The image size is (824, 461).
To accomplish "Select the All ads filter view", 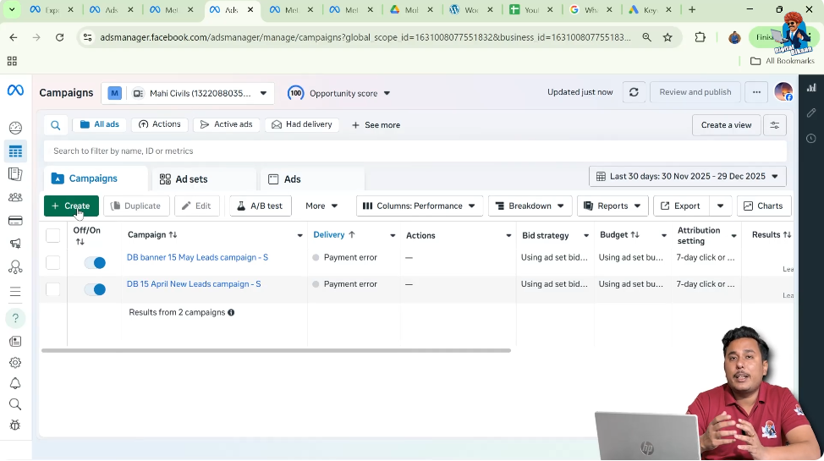I will (99, 124).
